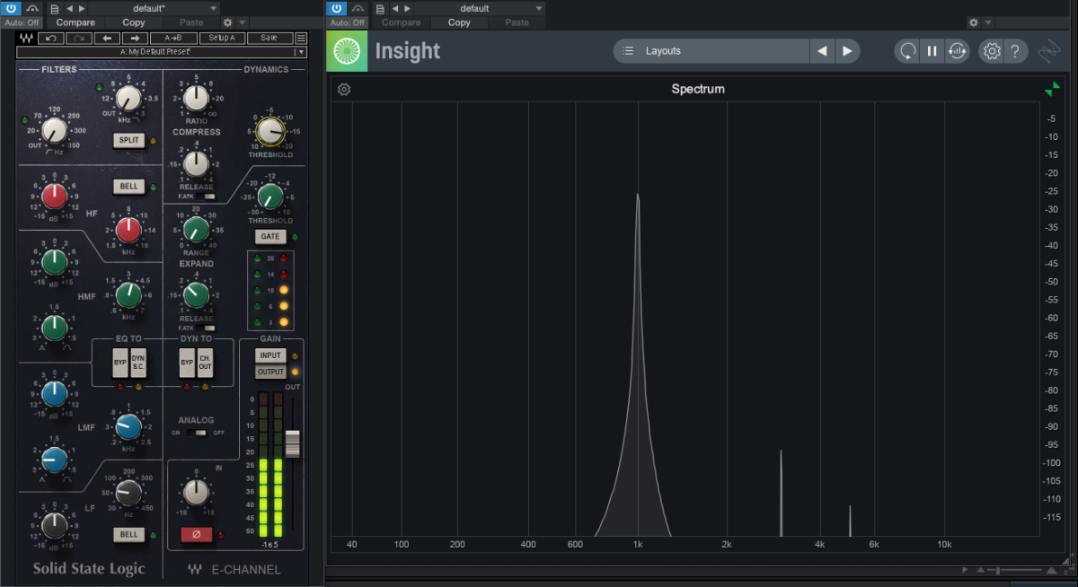1078x587 pixels.
Task: Open preset document icon in SSL window header
Action: click(54, 8)
